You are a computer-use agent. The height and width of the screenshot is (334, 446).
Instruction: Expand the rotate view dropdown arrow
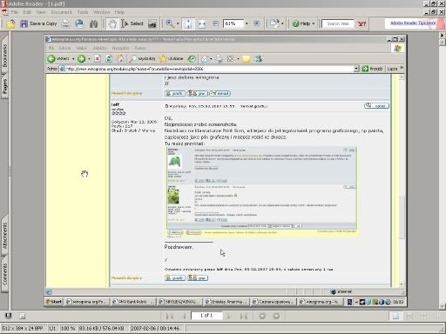point(282,23)
